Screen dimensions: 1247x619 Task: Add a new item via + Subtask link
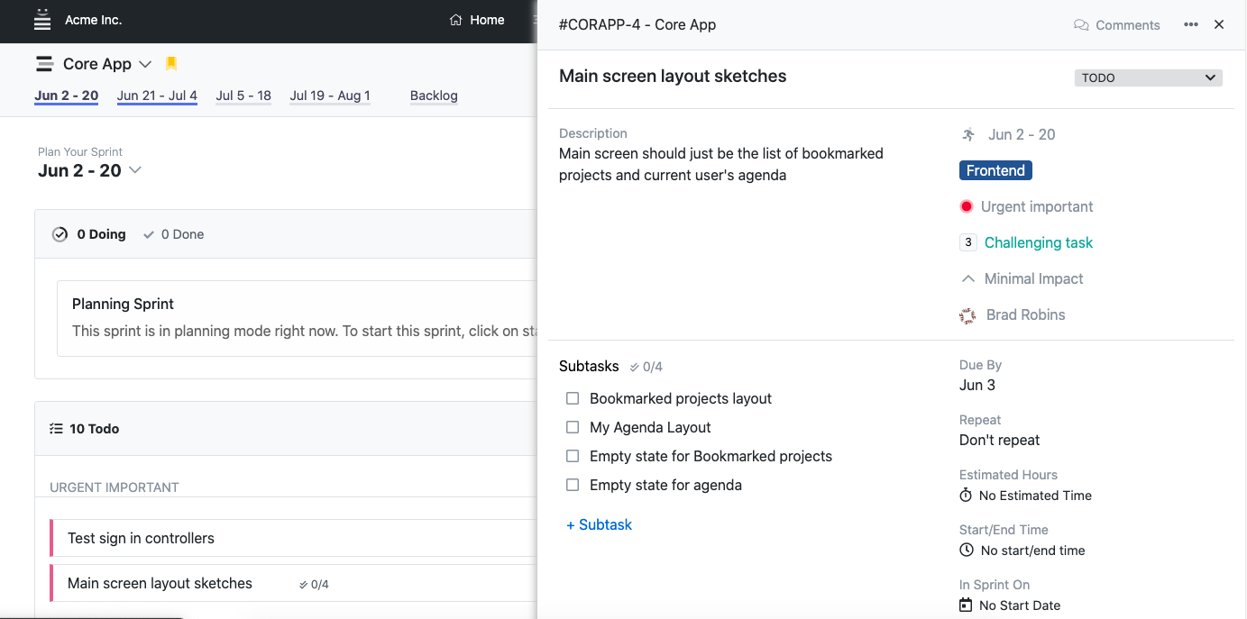coord(599,524)
